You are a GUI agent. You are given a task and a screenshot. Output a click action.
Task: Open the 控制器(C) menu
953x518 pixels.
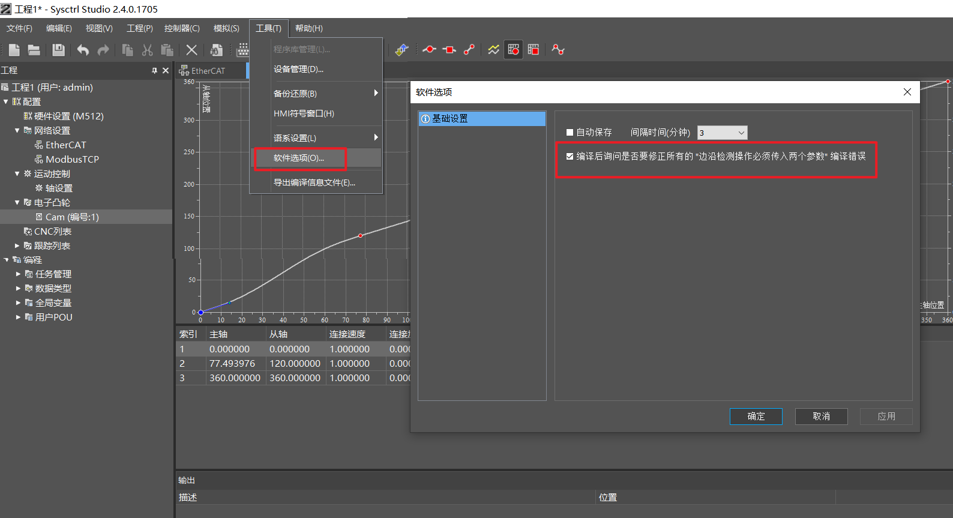[182, 28]
